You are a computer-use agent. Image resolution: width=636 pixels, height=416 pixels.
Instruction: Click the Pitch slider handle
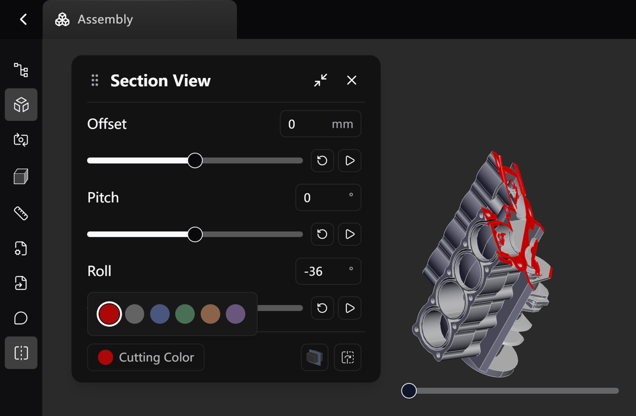[195, 234]
